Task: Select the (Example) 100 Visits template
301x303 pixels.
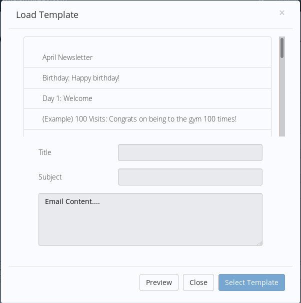Action: pos(139,119)
